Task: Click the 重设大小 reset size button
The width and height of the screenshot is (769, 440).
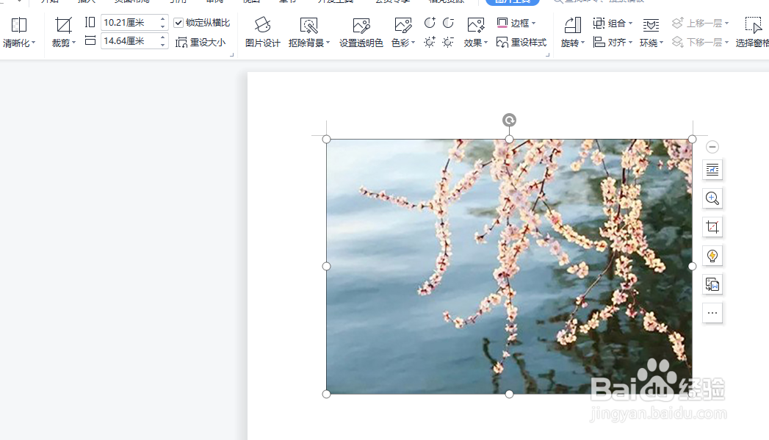Action: pos(201,43)
